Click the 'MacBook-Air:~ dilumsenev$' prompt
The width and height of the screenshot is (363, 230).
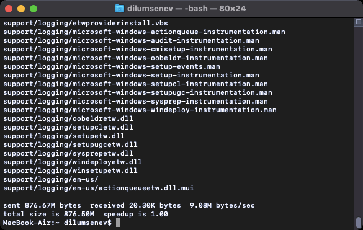pos(57,223)
